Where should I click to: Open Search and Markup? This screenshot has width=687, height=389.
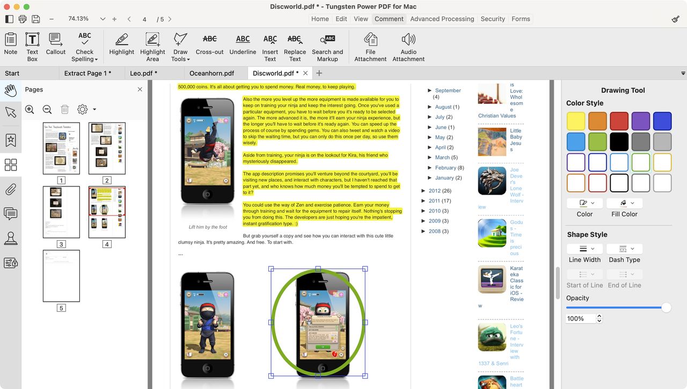point(327,47)
